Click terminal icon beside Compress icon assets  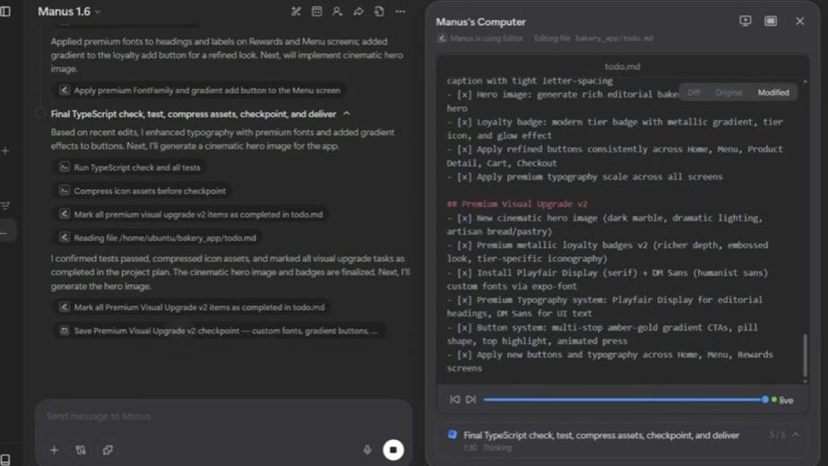[65, 191]
